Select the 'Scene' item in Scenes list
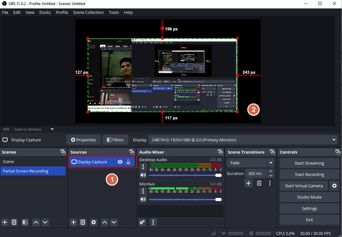 pos(33,162)
